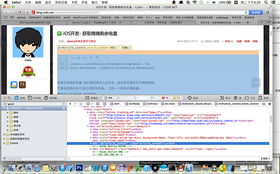Click the iphone应用开发学习笔记 category link
Viewport: 280px width, 174px height.
point(82,41)
